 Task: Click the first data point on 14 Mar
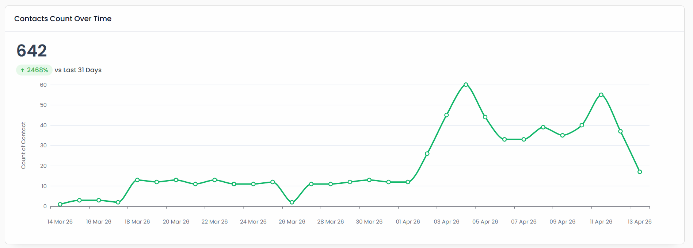[x=60, y=204]
